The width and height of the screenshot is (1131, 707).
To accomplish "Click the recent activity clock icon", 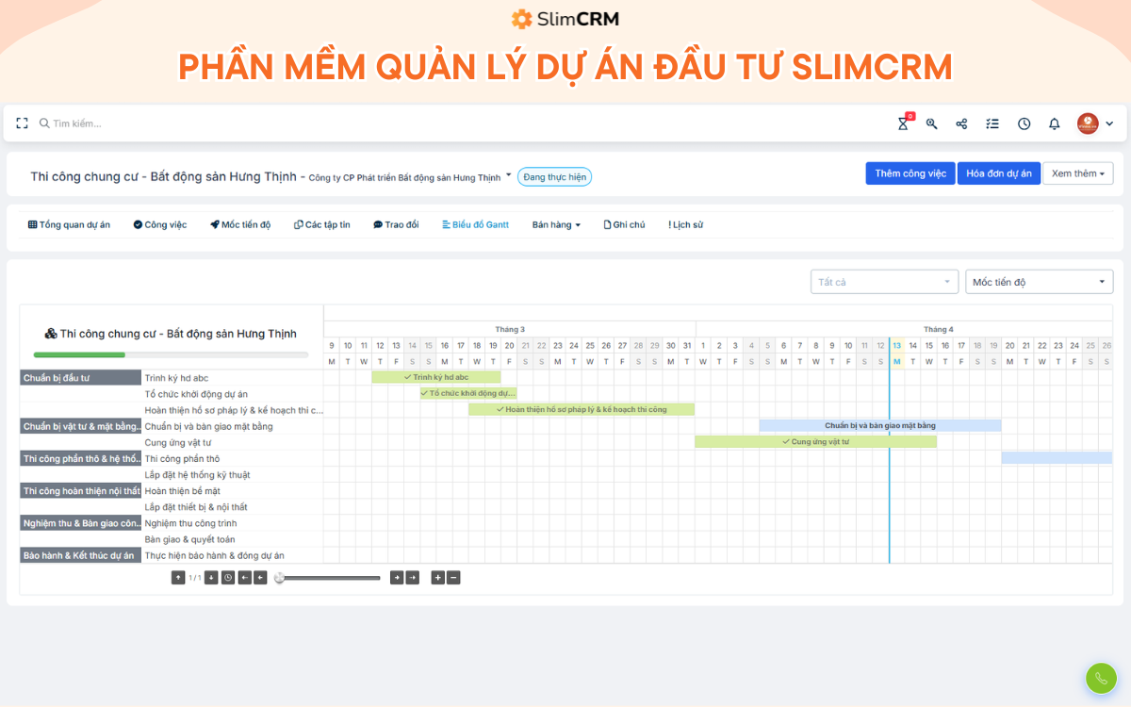I will [1024, 123].
